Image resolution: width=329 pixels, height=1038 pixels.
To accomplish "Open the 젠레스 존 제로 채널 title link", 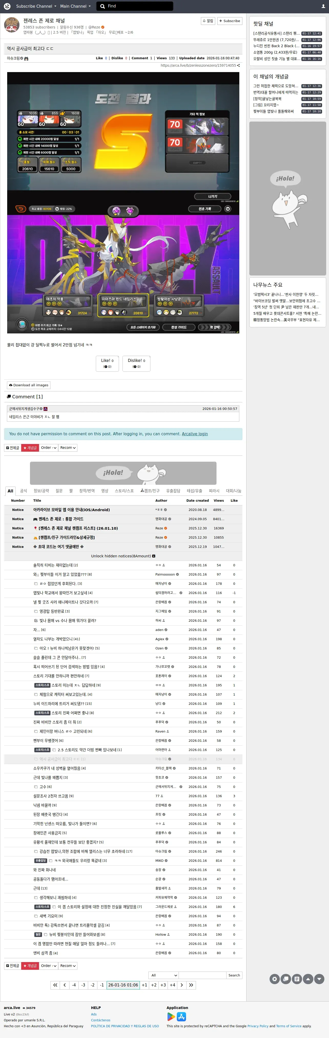I will (44, 21).
